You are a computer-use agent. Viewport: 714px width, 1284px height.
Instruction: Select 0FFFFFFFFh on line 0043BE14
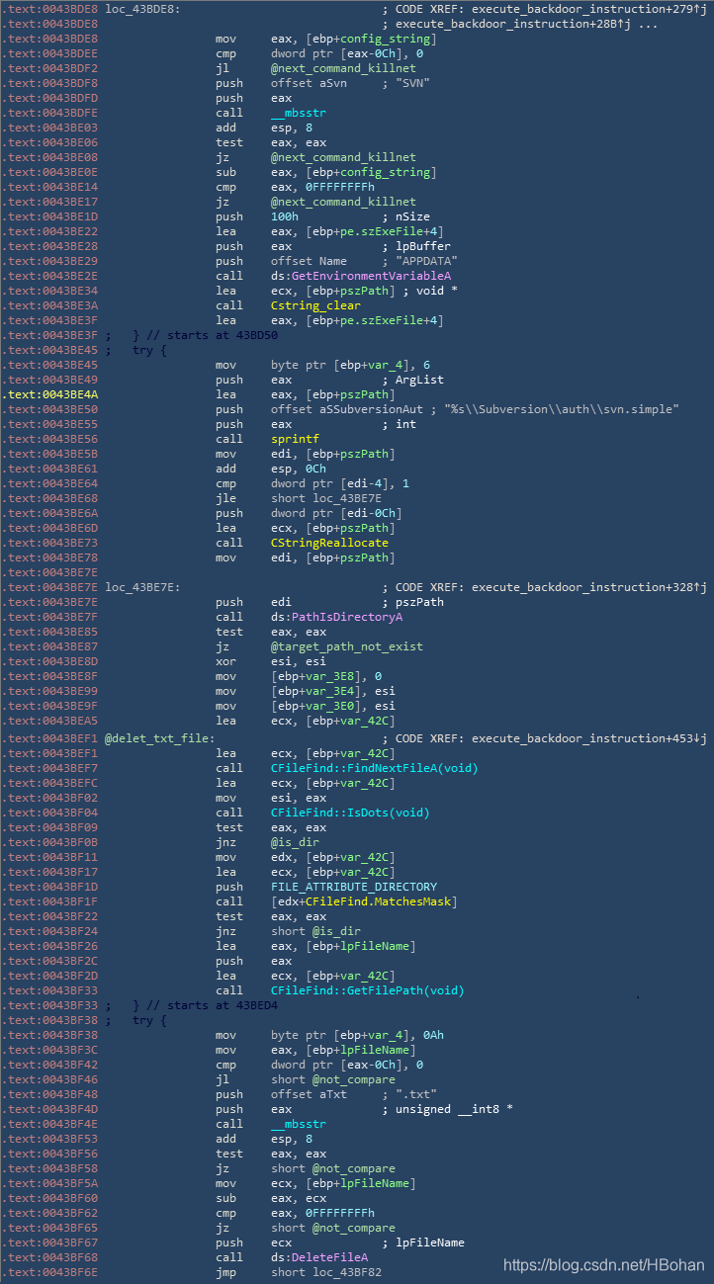(x=342, y=187)
